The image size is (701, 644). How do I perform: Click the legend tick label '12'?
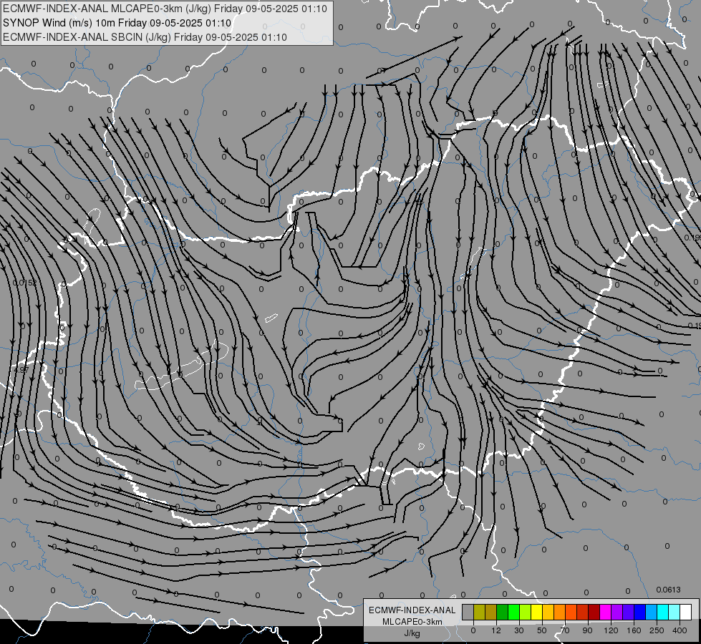496,630
